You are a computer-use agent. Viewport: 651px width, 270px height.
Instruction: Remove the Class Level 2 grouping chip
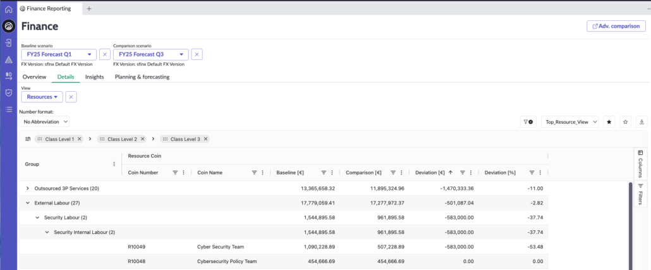click(x=142, y=139)
